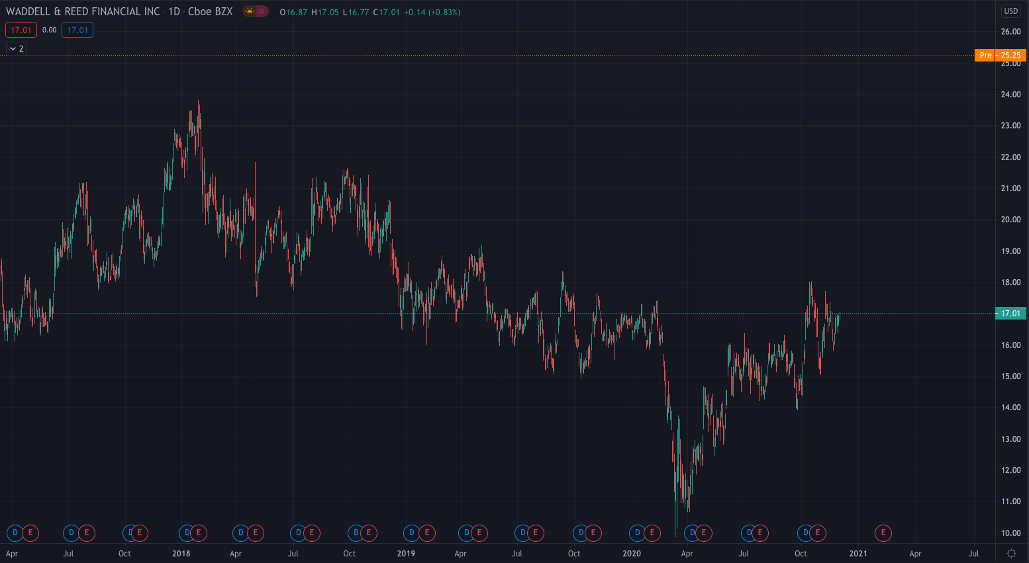Click the earnings E marker near Apr 2020
The width and height of the screenshot is (1029, 563).
[x=704, y=533]
